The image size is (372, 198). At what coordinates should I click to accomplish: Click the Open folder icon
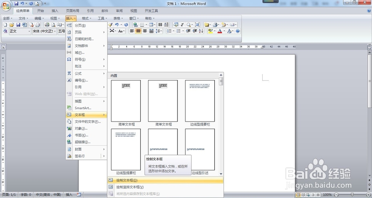12,25
